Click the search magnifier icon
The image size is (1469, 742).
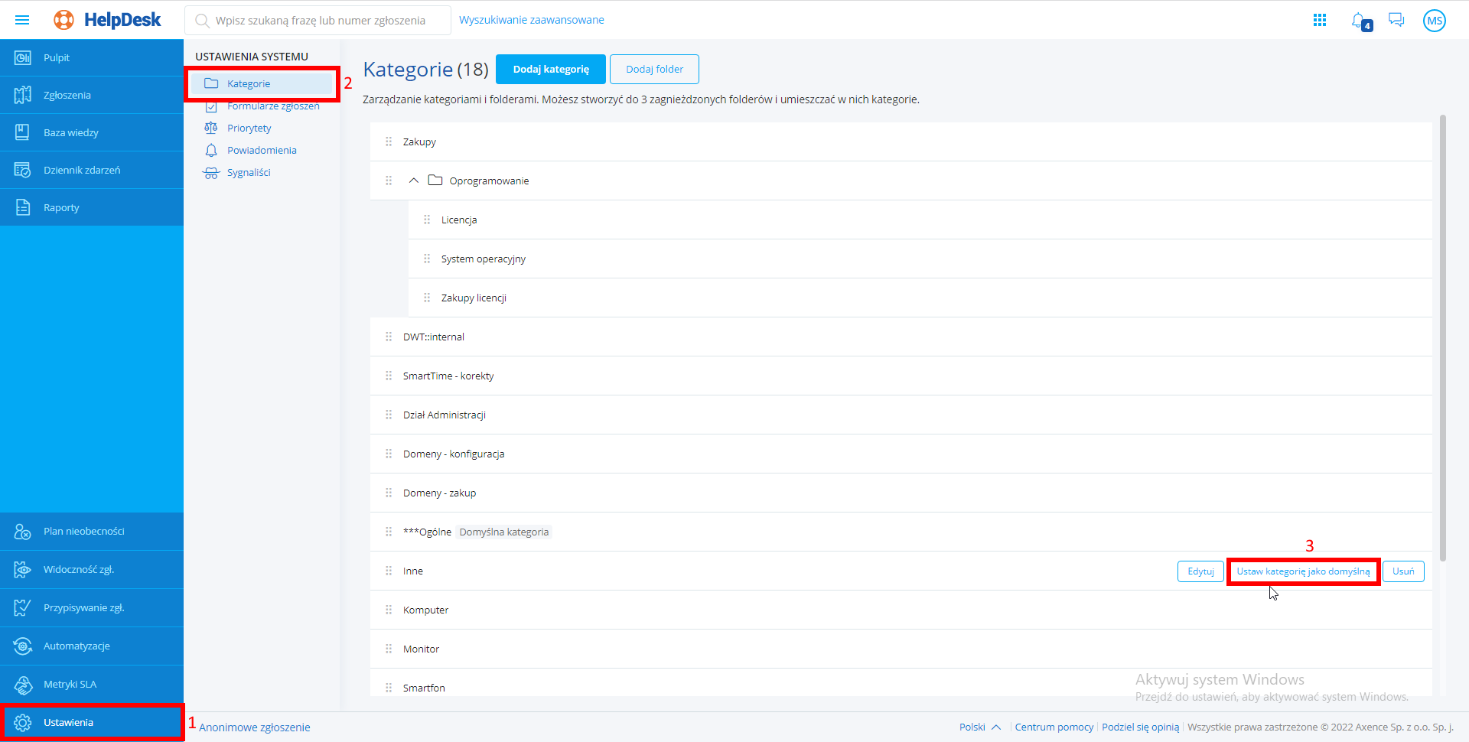[202, 21]
